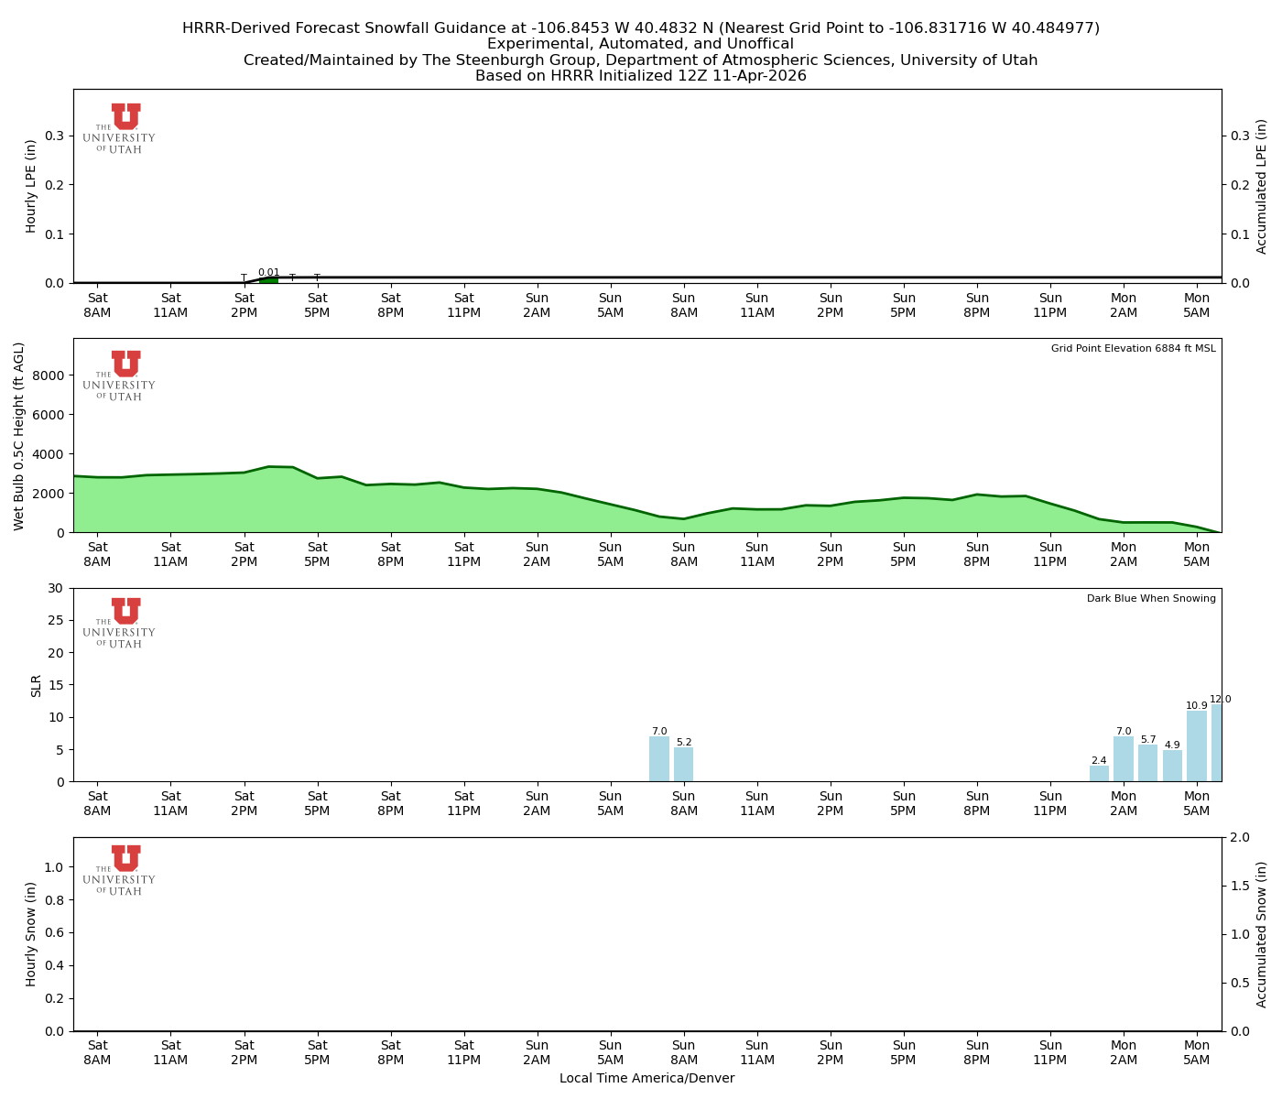Click the University of Utah logo in the SLR panel

coord(120,623)
